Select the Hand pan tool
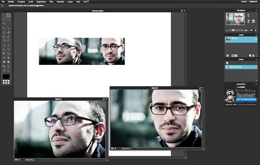Viewport: 260px width, 165px height. tap(4, 71)
